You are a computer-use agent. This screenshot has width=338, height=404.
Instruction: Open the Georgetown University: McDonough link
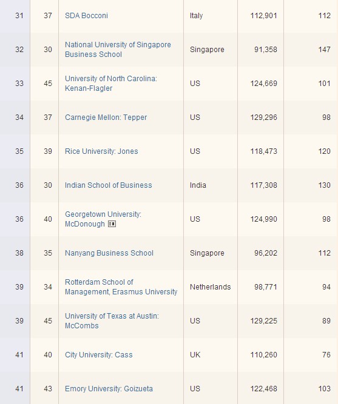point(103,219)
